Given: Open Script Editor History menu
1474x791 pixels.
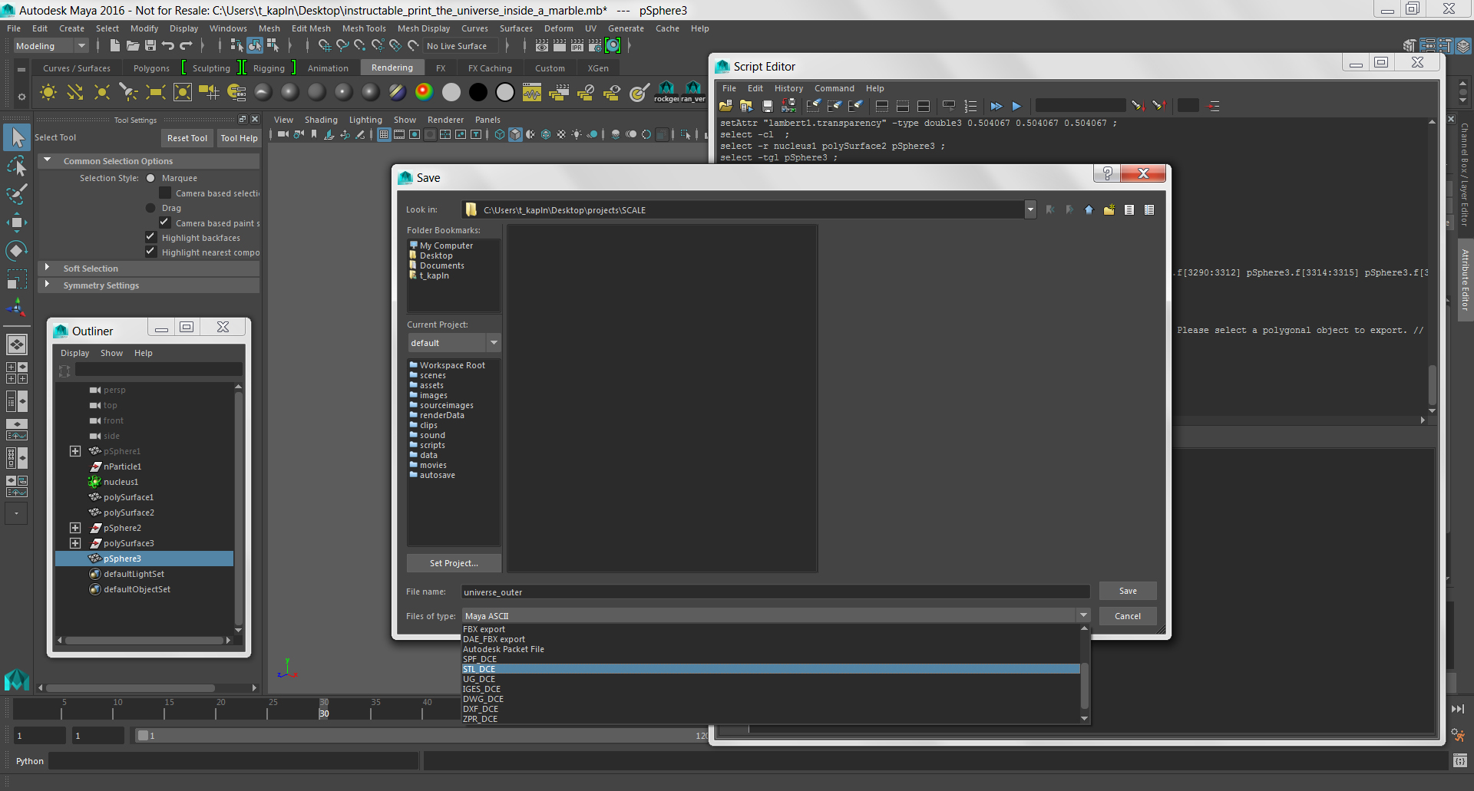Looking at the screenshot, I should [788, 88].
